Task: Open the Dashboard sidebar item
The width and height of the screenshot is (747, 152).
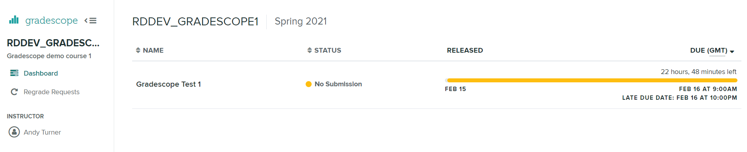Action: [41, 73]
